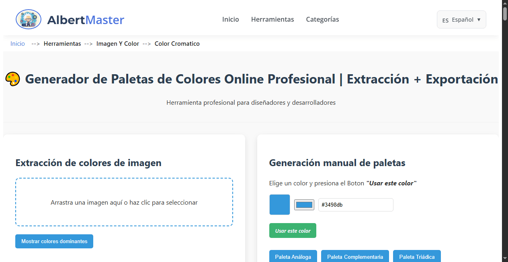
Task: Open the Categorías navigation menu
Action: [322, 19]
